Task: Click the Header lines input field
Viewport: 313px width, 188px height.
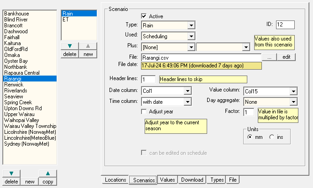Action: [148, 79]
